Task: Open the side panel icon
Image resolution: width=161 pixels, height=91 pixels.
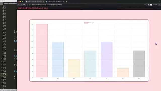Action: pyautogui.click(x=148, y=5)
